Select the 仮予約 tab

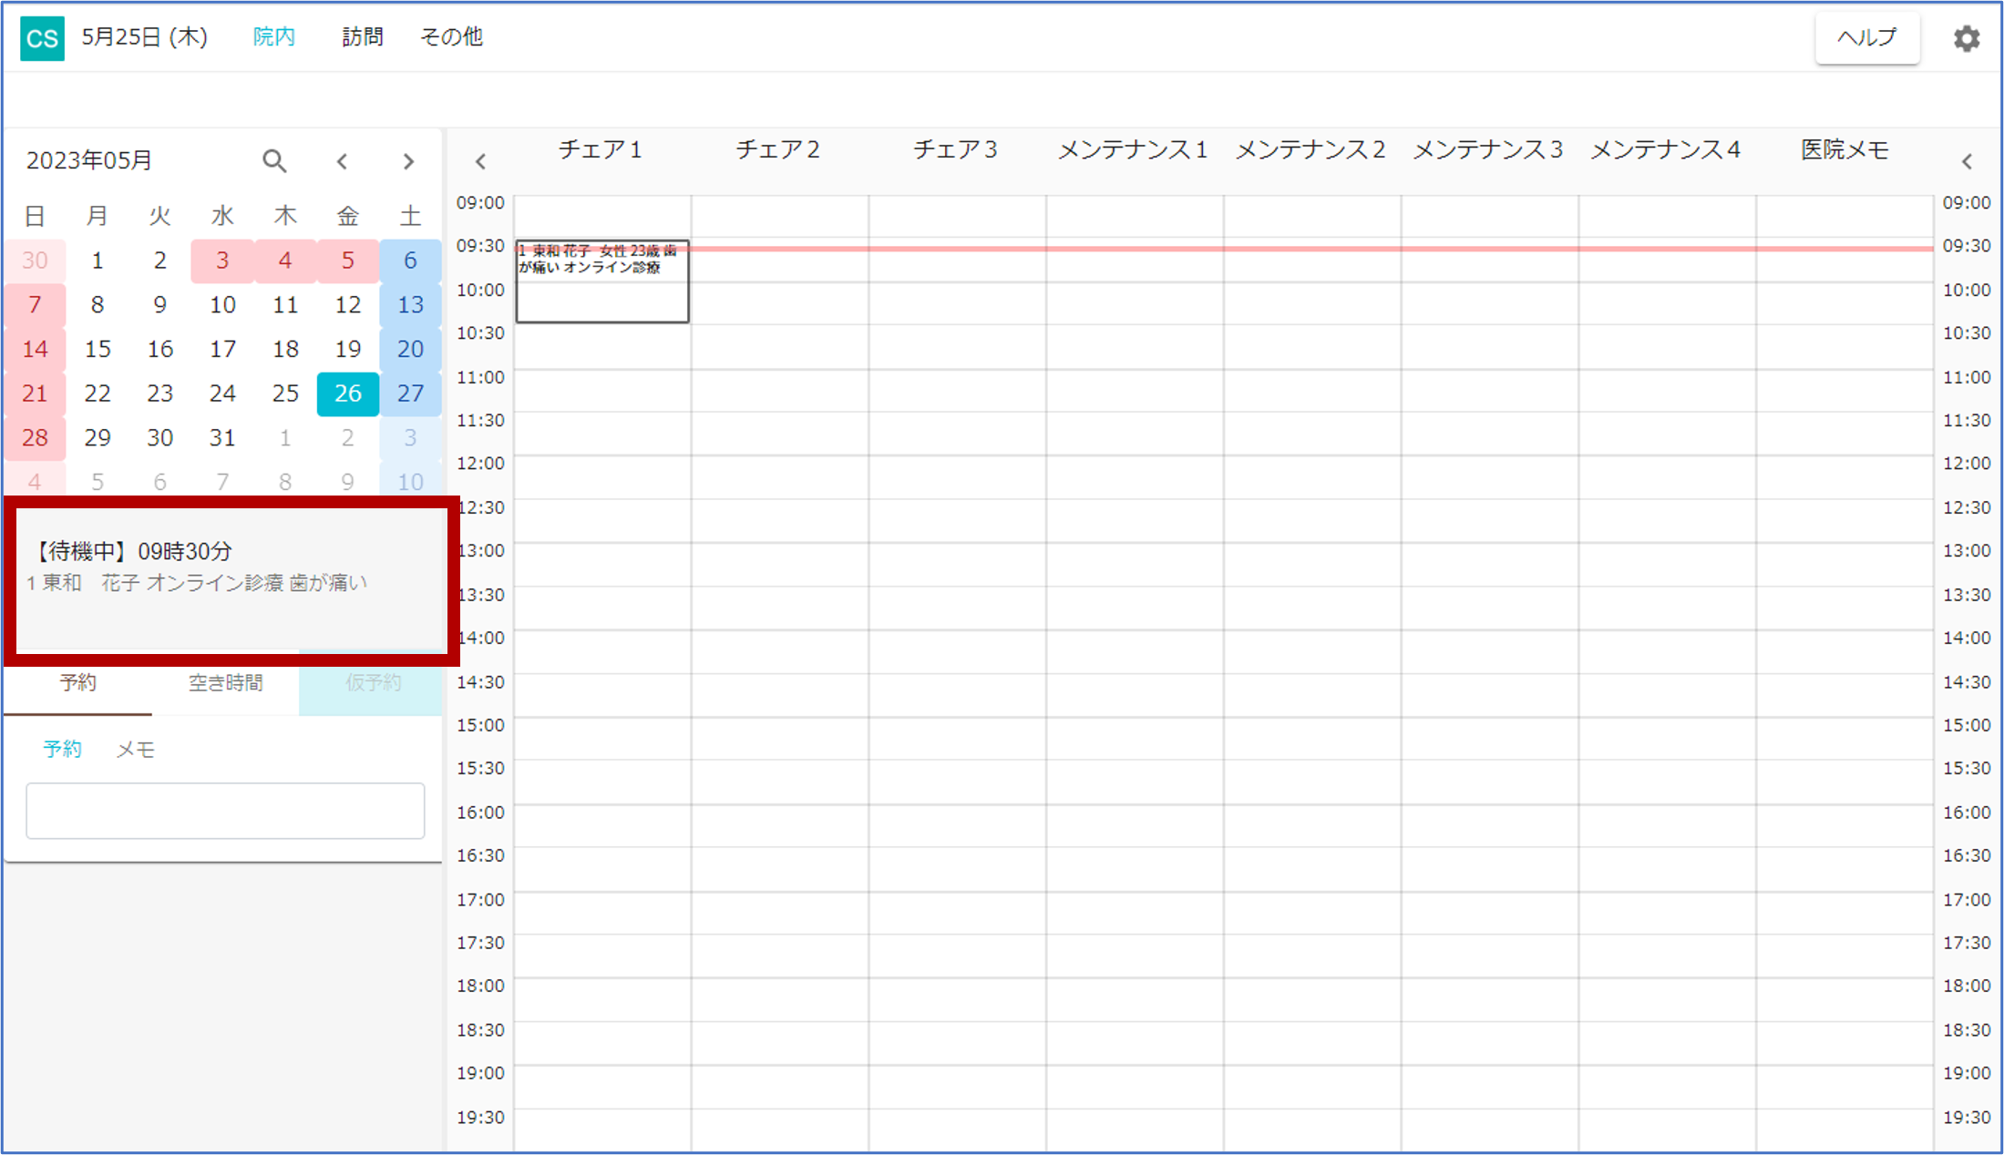pyautogui.click(x=372, y=683)
